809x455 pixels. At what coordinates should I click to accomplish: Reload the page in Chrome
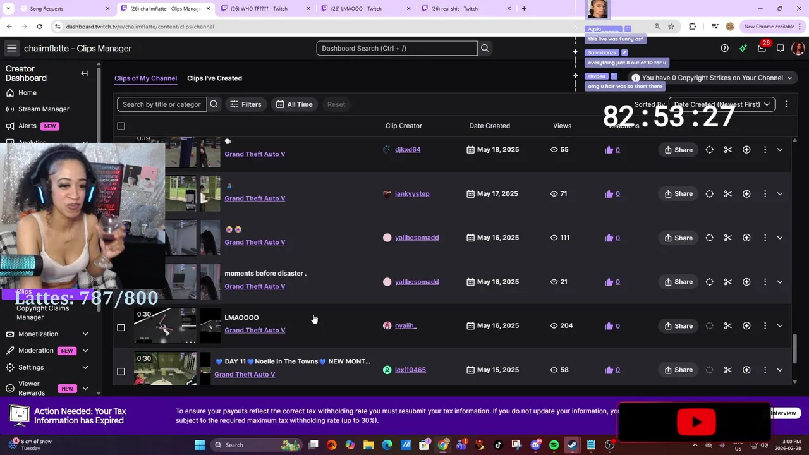click(39, 27)
